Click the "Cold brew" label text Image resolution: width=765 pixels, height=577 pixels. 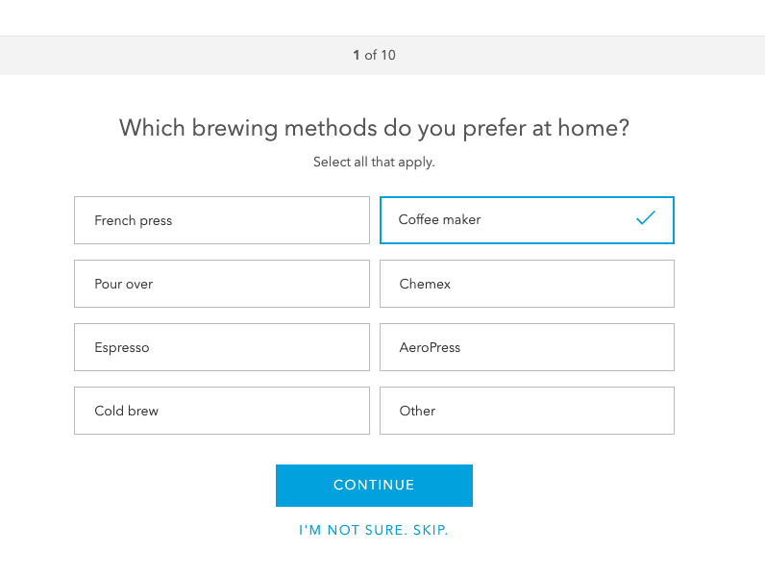pyautogui.click(x=126, y=411)
